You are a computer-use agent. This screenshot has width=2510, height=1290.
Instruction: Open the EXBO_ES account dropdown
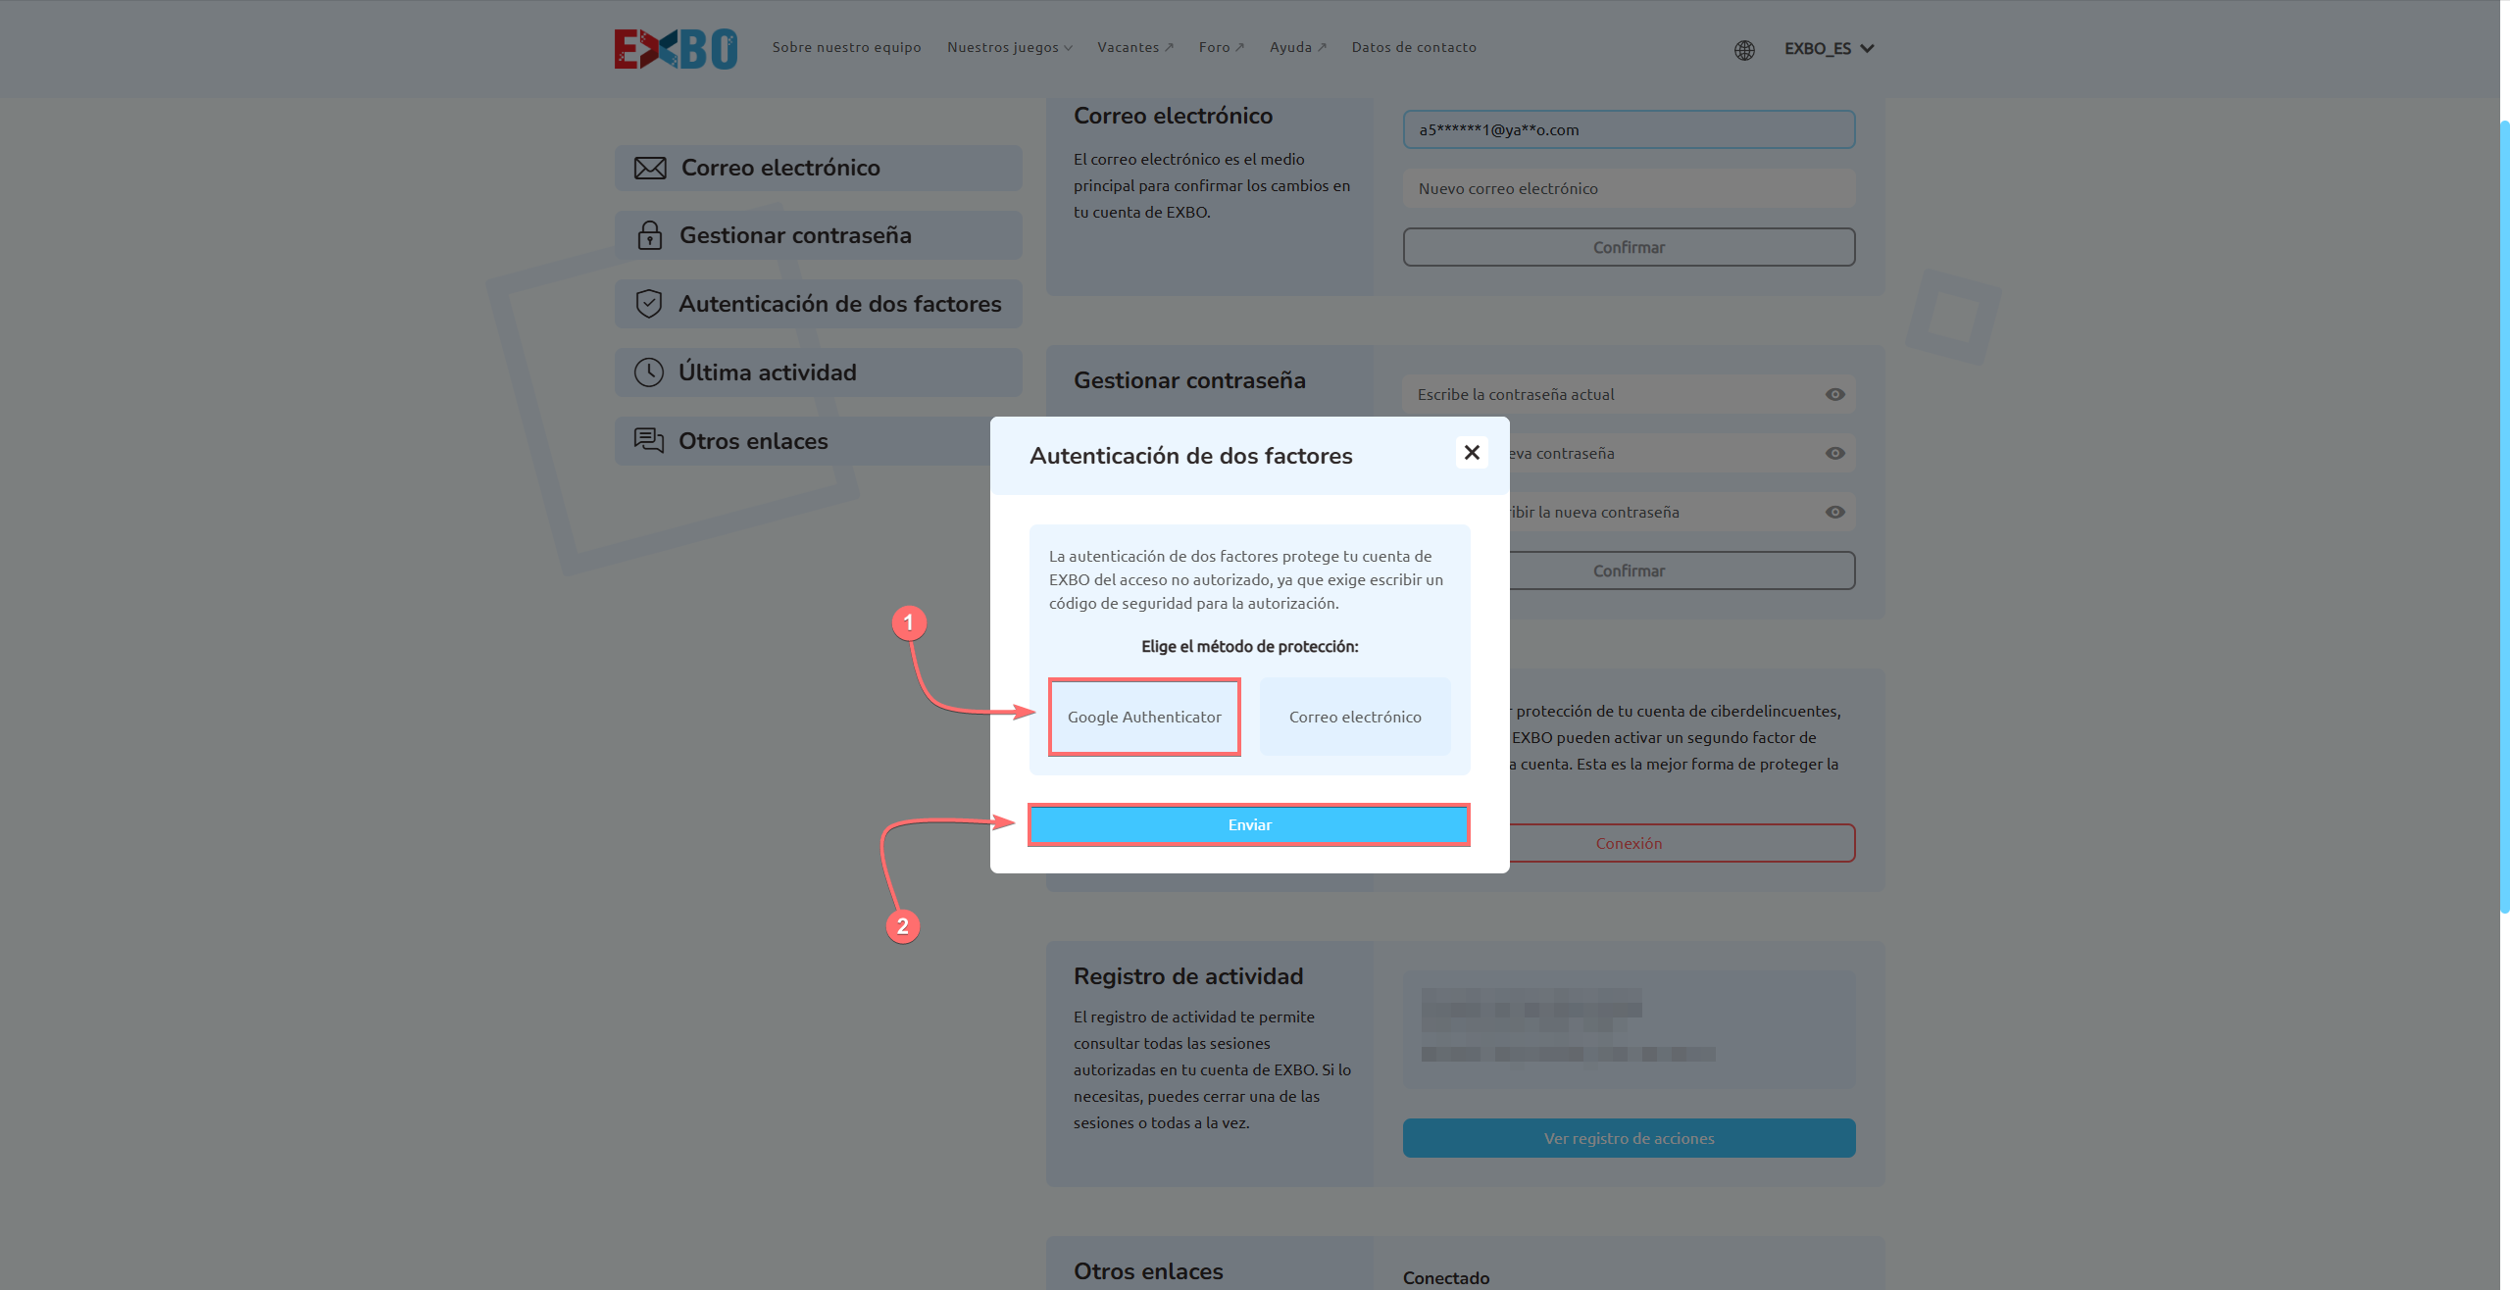(1829, 48)
